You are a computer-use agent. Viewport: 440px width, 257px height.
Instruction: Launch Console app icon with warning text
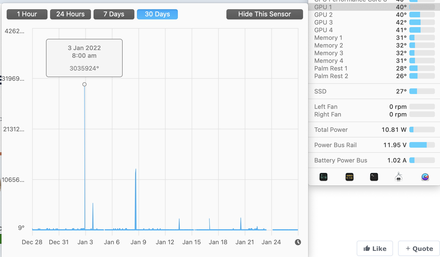coord(349,177)
